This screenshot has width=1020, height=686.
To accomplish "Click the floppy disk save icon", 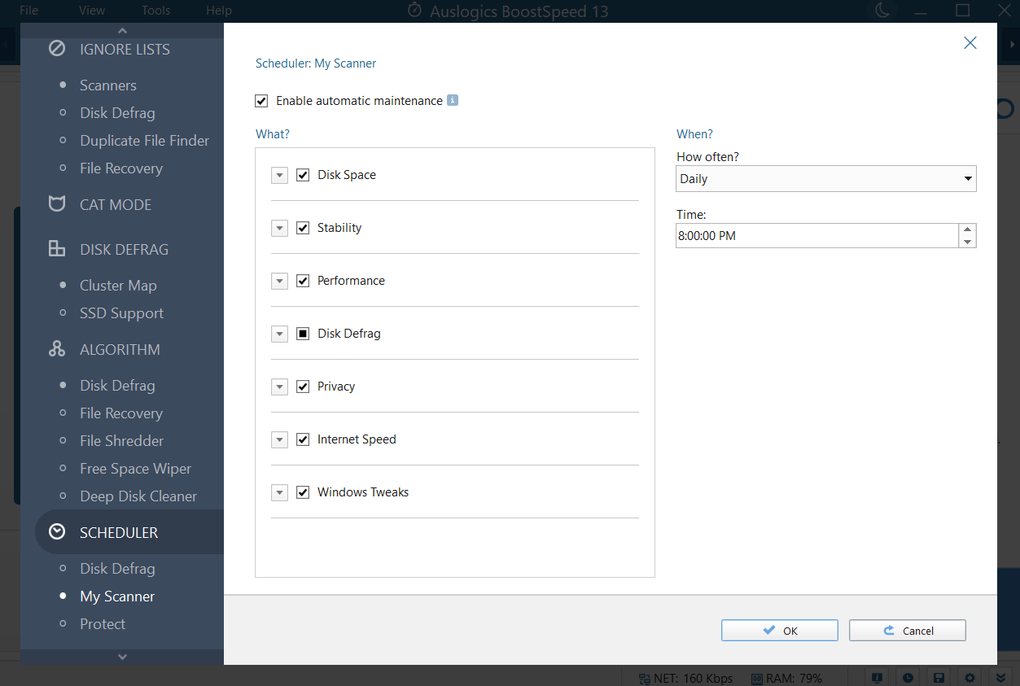I will pyautogui.click(x=939, y=677).
